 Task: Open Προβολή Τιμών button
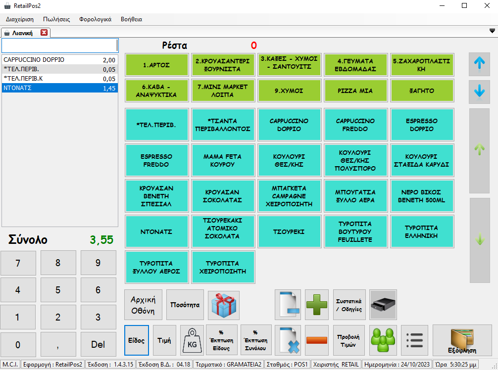(349, 340)
